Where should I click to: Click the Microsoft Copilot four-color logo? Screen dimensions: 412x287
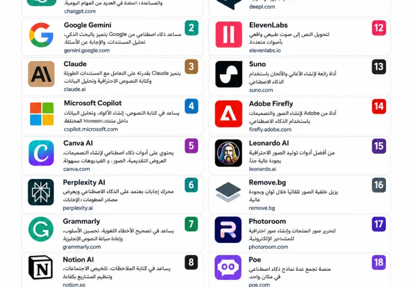42,114
